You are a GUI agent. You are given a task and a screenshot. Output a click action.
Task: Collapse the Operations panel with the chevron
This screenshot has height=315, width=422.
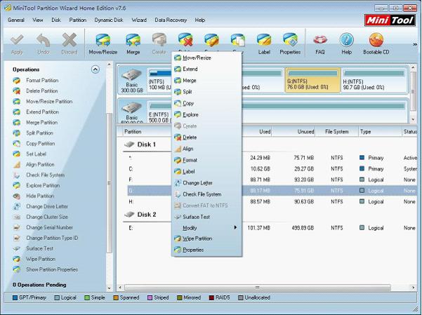[x=95, y=69]
